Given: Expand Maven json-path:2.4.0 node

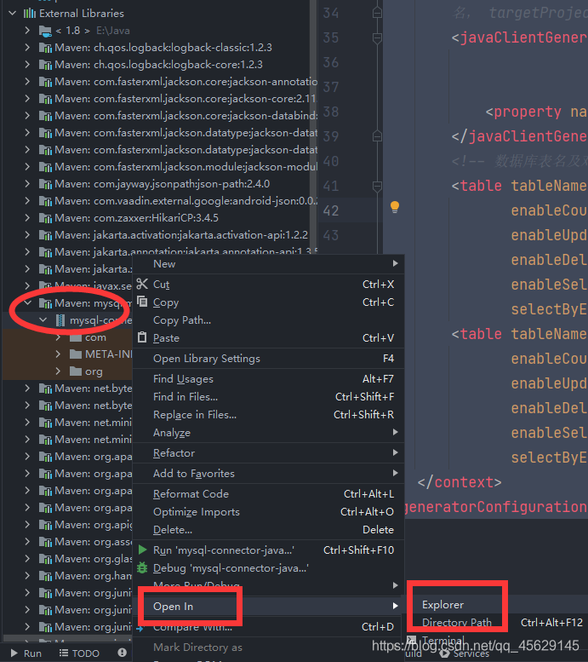Looking at the screenshot, I should click(27, 184).
